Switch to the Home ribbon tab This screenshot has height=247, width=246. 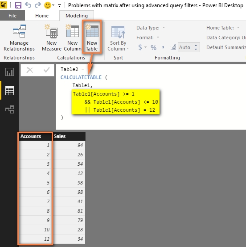(42, 16)
